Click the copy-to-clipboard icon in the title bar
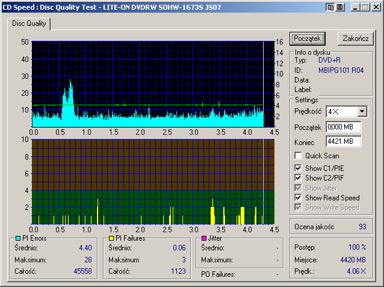The image size is (384, 287). coord(330,7)
